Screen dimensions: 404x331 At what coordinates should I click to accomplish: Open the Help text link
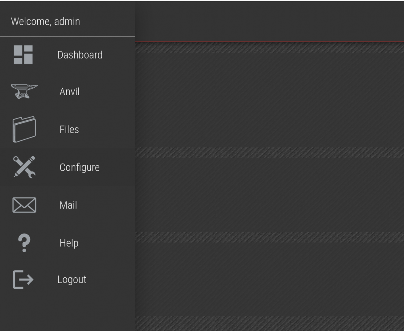69,243
